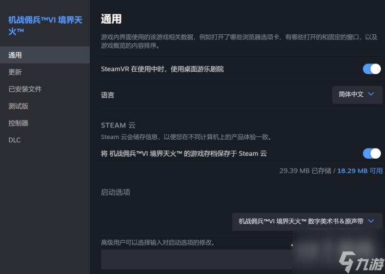Click the Steam 云会储存信息 description text

pyautogui.click(x=187, y=137)
